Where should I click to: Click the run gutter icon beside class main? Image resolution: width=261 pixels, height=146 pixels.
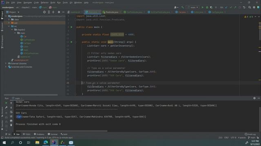click(72, 27)
